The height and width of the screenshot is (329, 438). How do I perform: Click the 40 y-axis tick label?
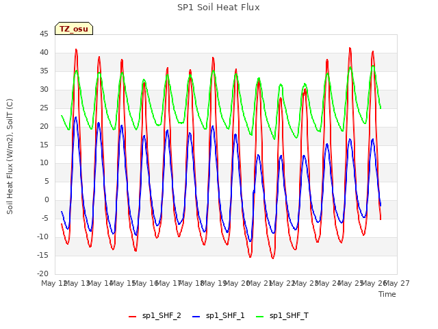44,53
